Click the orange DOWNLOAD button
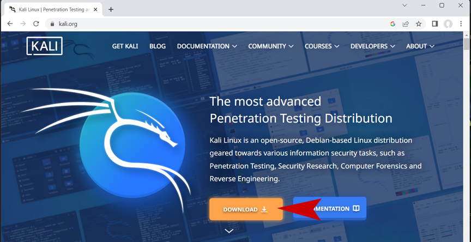The height and width of the screenshot is (242, 471). (246, 209)
